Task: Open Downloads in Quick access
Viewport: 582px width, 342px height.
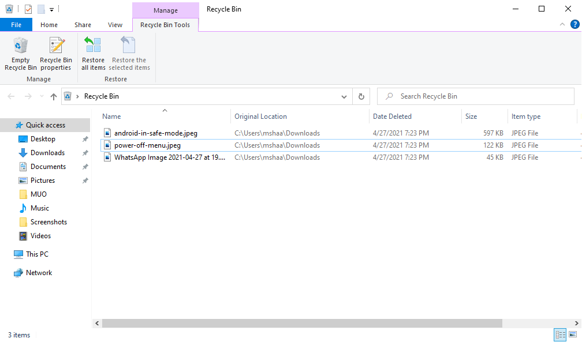Action: coord(47,153)
